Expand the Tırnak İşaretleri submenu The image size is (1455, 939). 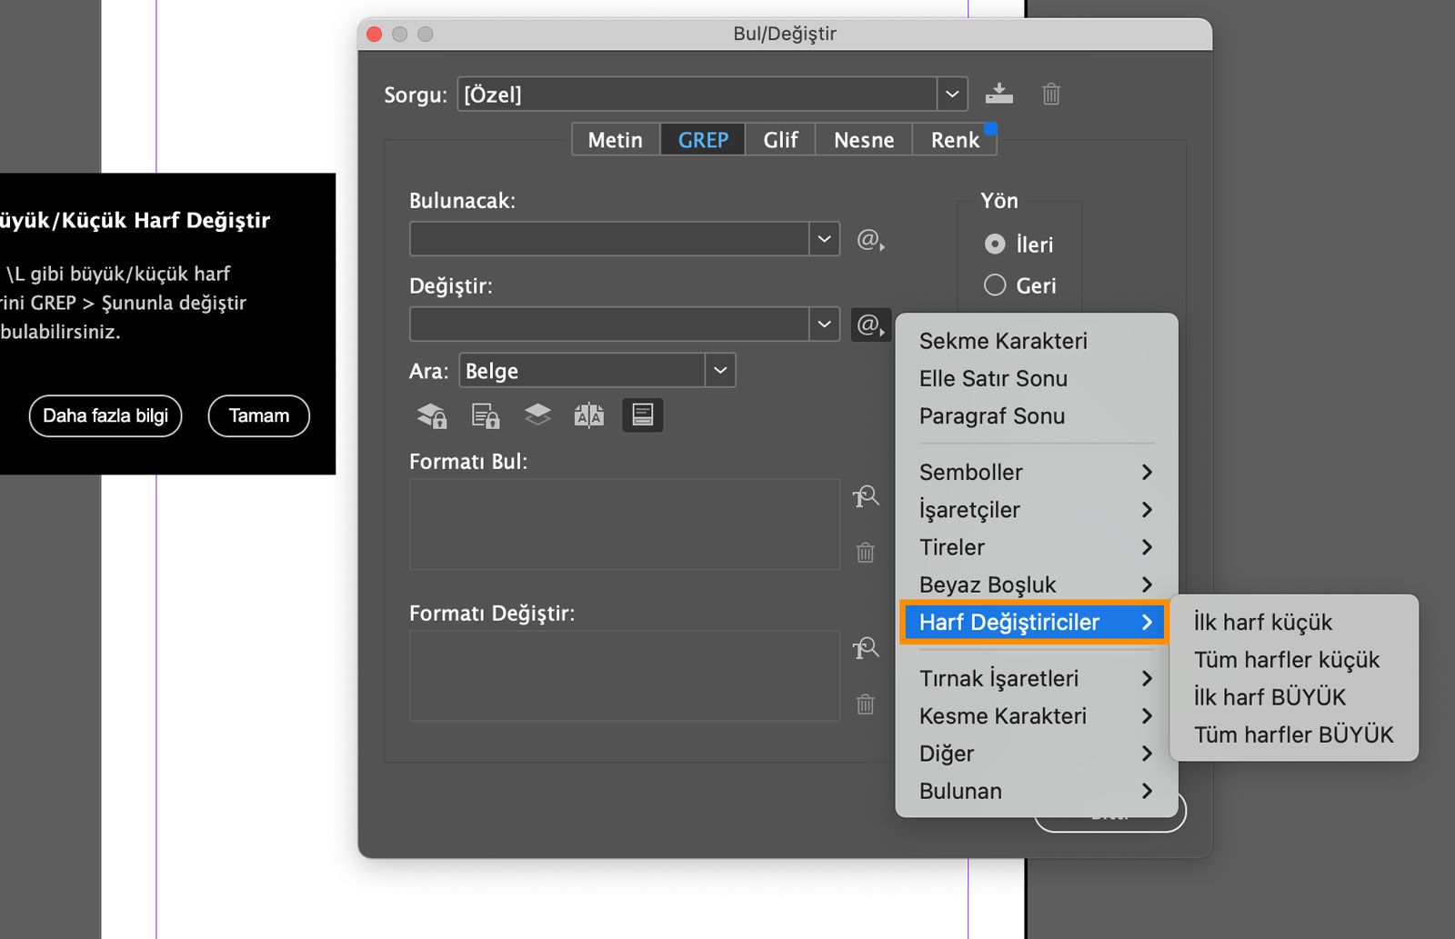pos(1037,678)
